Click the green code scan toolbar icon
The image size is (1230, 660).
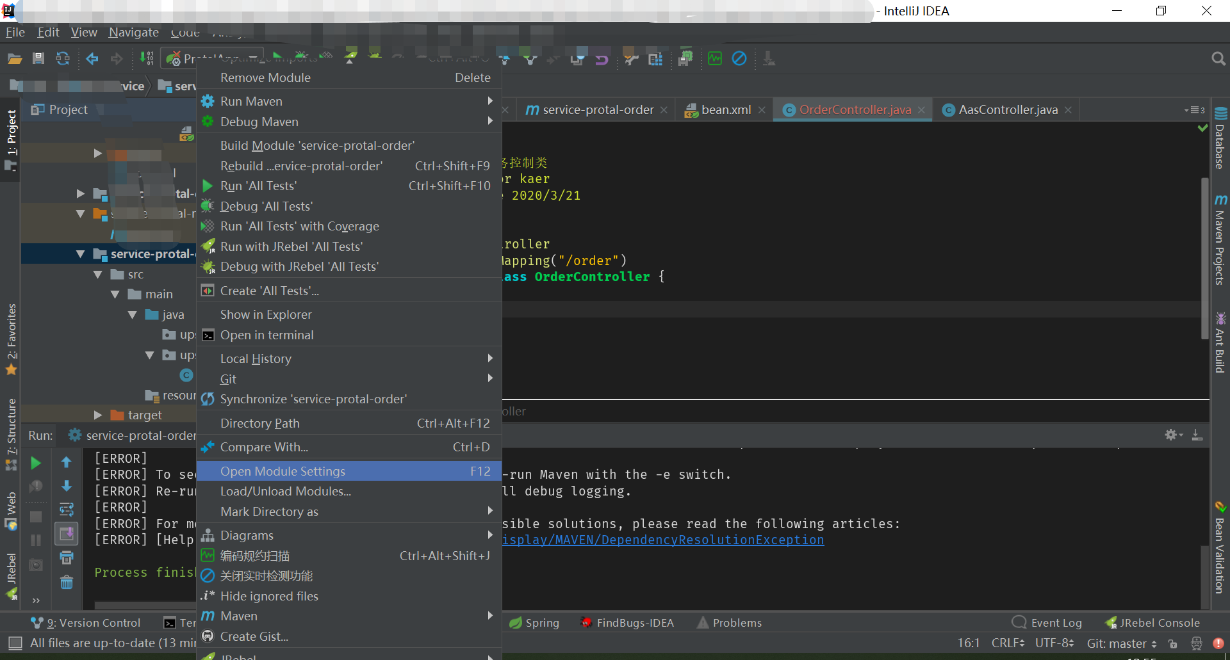click(x=715, y=59)
